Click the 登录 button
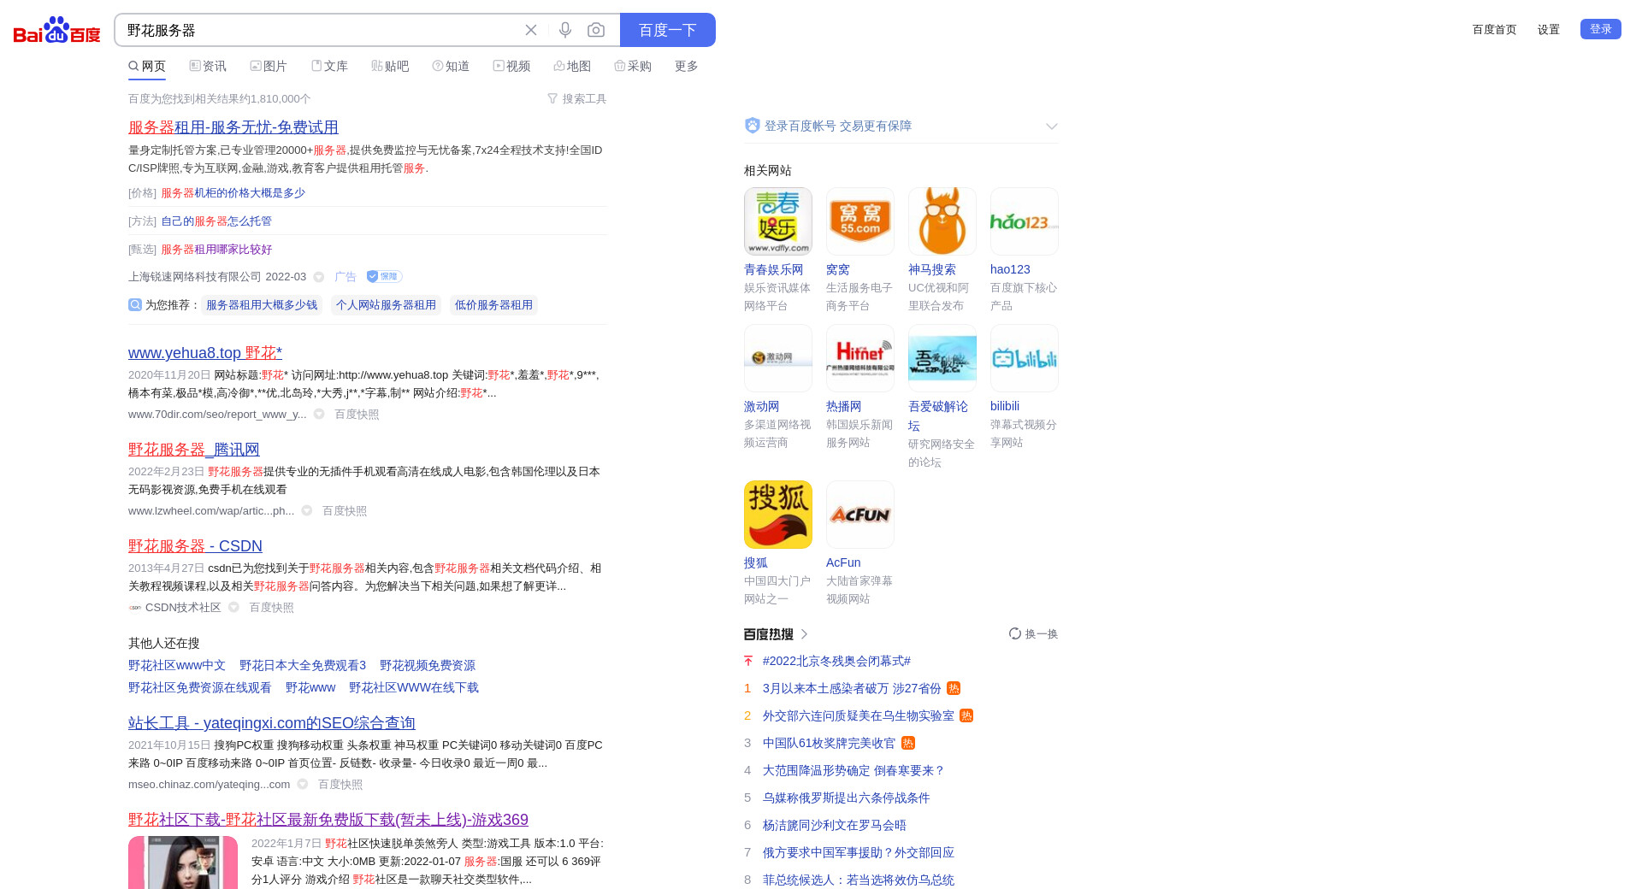 [1600, 29]
